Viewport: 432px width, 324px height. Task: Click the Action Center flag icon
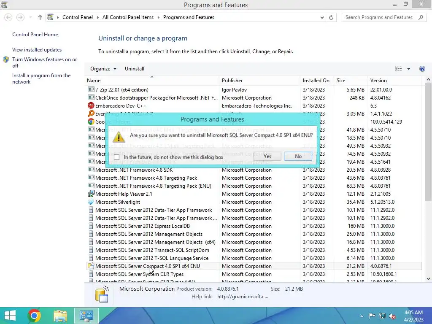click(x=372, y=316)
